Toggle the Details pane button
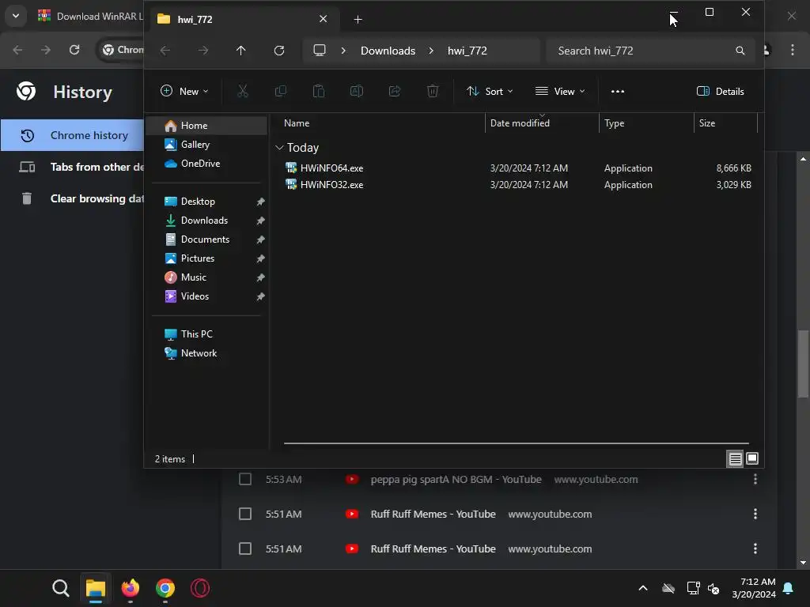This screenshot has width=810, height=607. 721,92
